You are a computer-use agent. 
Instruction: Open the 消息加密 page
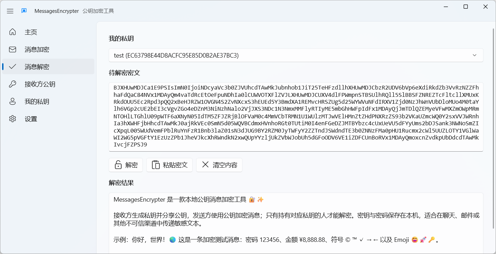click(48, 49)
